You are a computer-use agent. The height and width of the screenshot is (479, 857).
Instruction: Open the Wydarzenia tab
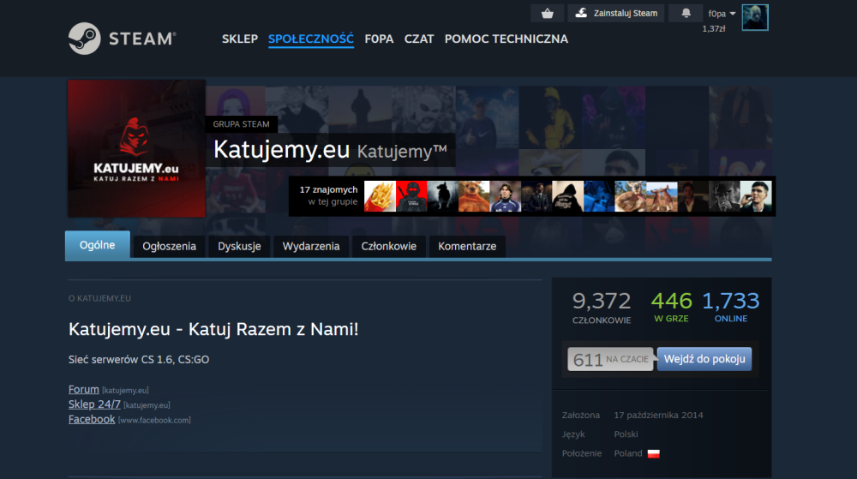pos(311,246)
